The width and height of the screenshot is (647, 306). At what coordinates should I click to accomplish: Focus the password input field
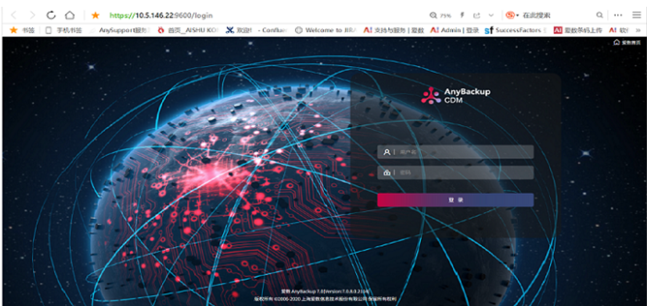[455, 172]
